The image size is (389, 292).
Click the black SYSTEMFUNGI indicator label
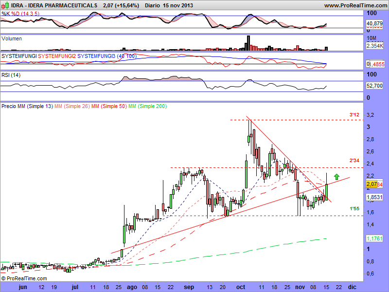[19, 56]
